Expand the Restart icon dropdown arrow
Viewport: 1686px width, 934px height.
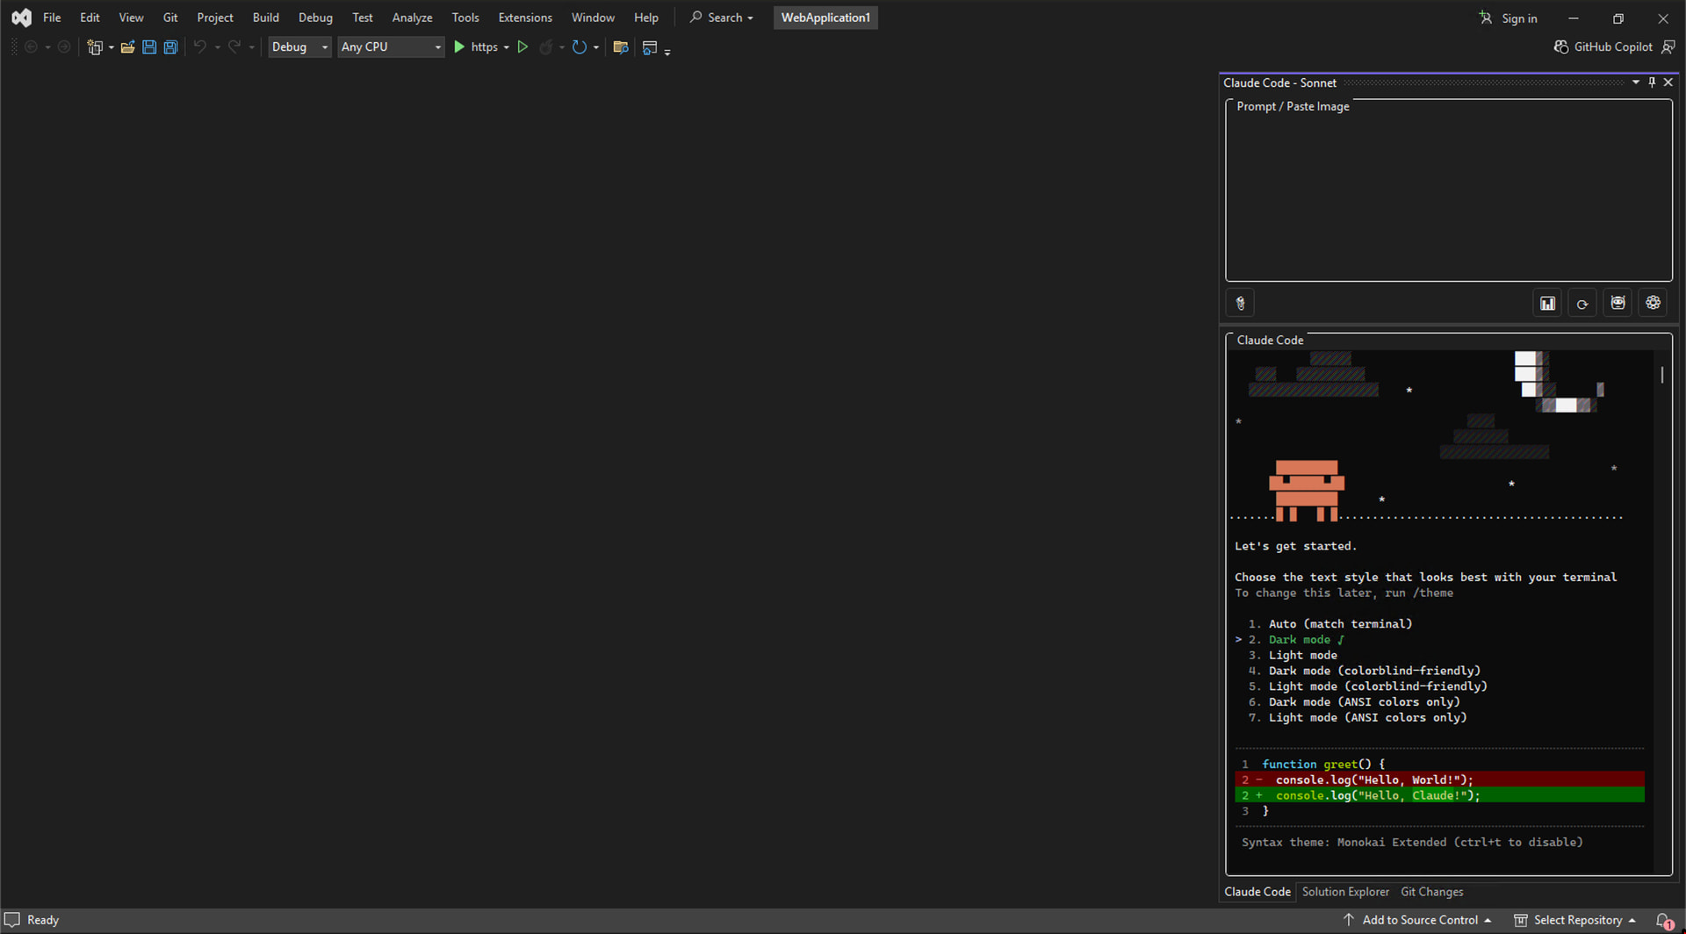[x=596, y=47]
